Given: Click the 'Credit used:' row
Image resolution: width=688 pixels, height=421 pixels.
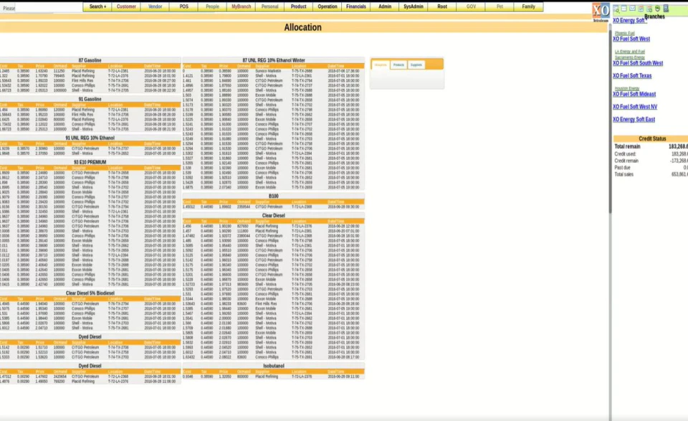Looking at the screenshot, I should pyautogui.click(x=651, y=153).
